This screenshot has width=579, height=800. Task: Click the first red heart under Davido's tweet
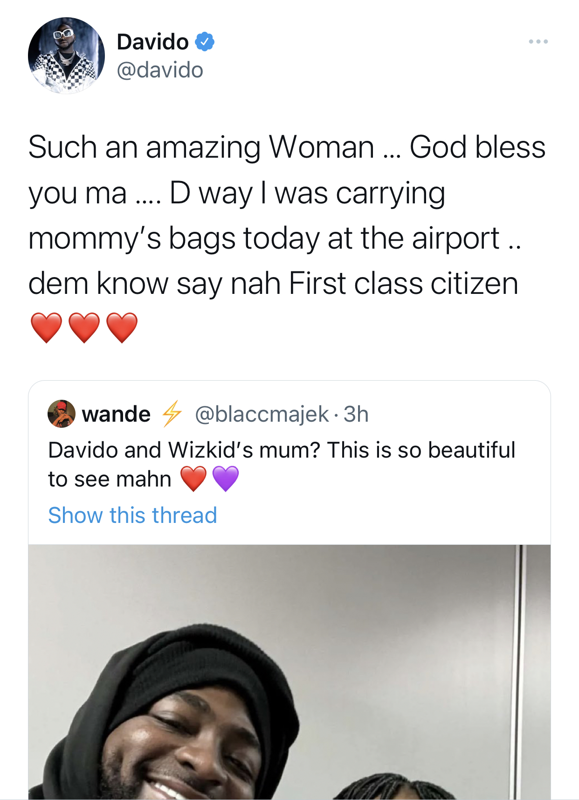[x=46, y=328]
